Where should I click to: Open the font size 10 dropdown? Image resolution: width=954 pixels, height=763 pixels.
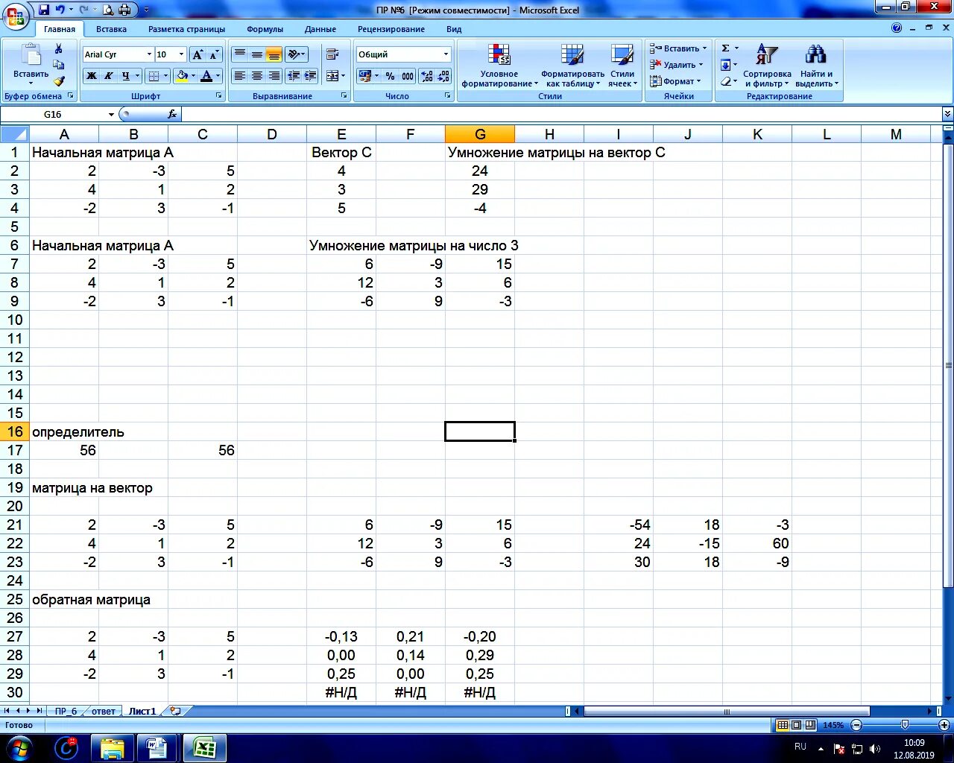click(x=181, y=54)
